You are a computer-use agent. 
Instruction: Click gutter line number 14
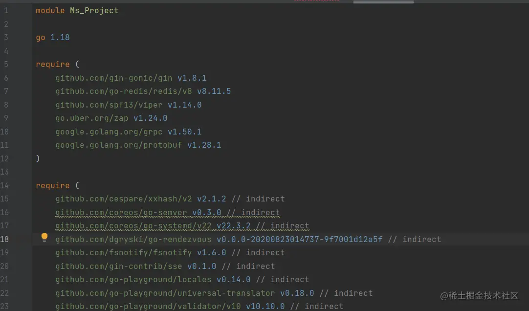click(x=4, y=185)
